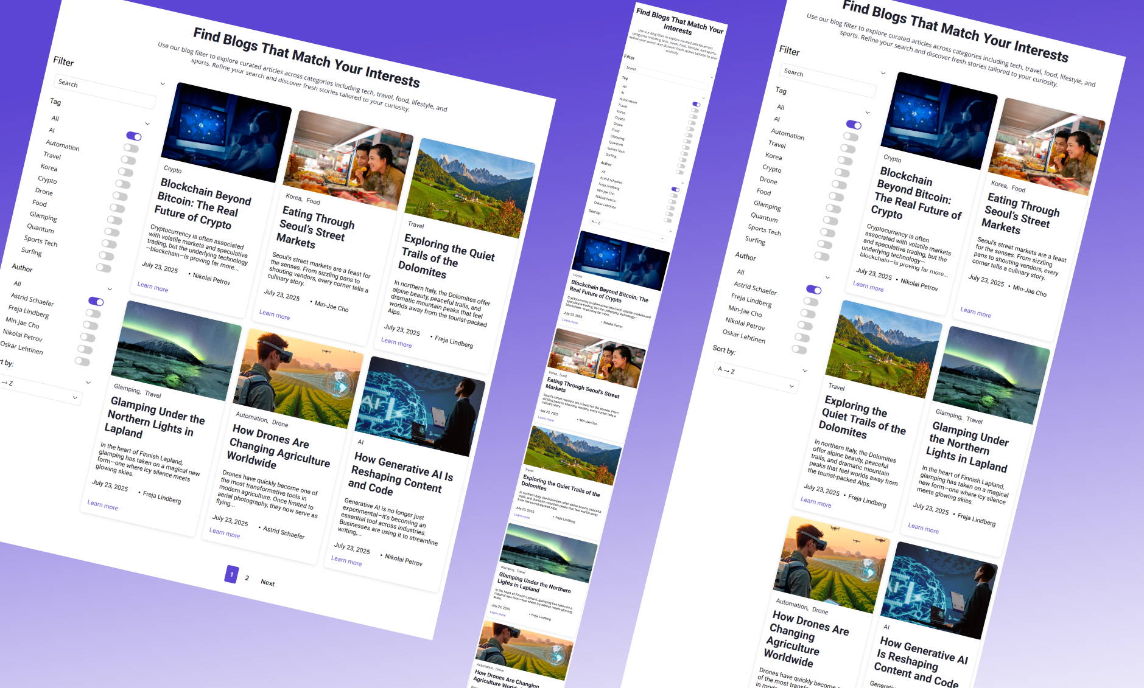The image size is (1144, 688).
Task: Click Learn more on the Dolomites article
Action: pos(396,343)
